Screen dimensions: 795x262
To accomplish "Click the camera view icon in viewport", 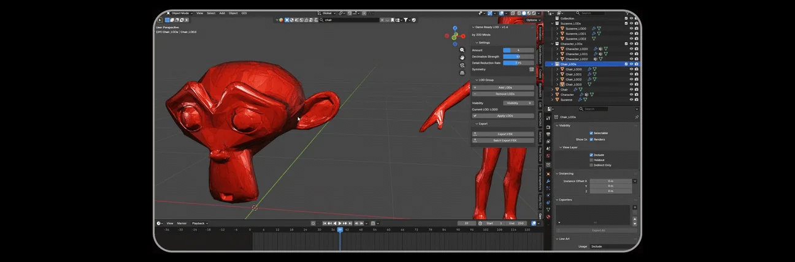I will [x=461, y=65].
